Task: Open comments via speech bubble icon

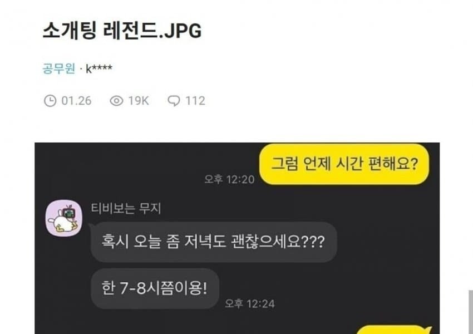Action: click(x=174, y=101)
